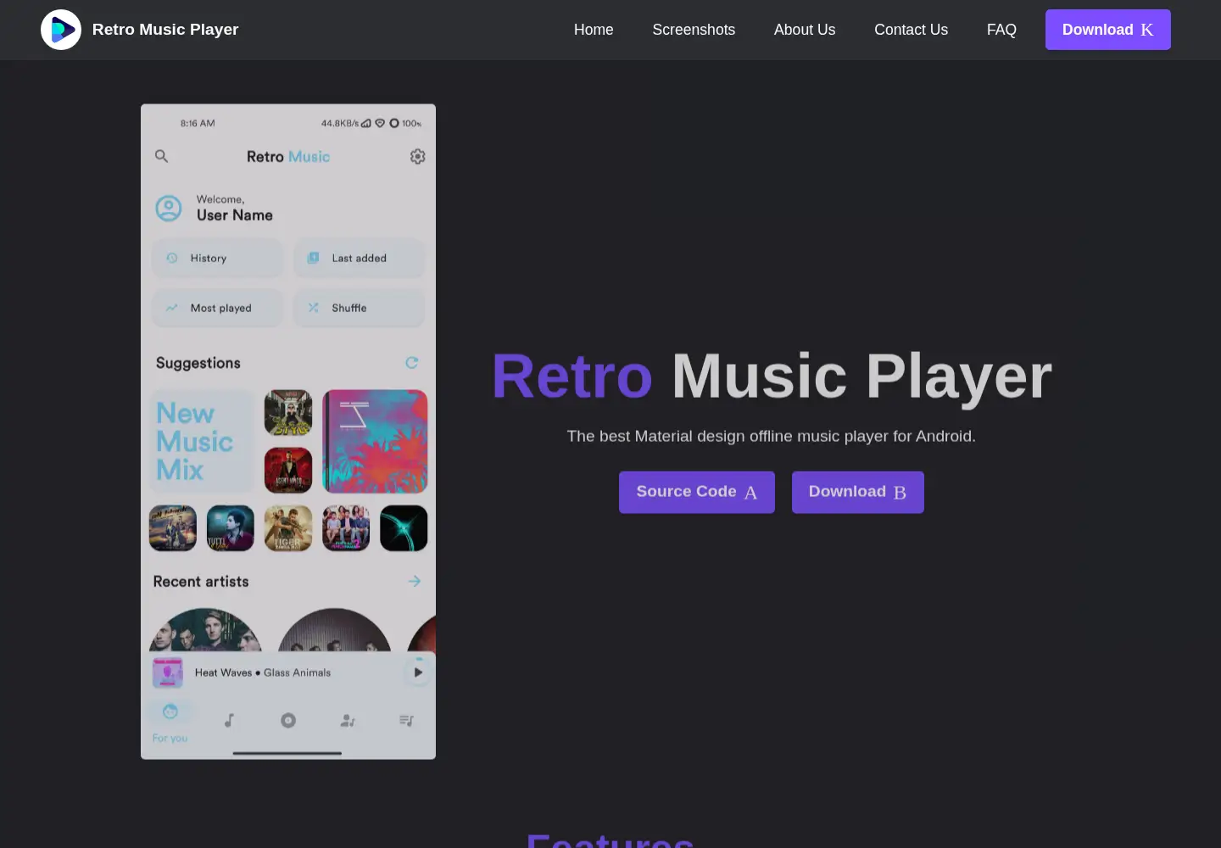Click the search magnifier icon in the phone mockup

pos(161,156)
